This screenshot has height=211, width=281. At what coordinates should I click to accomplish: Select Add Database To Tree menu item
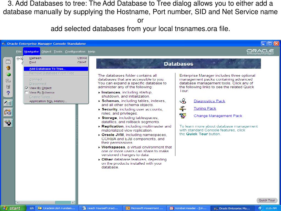(x=56, y=69)
